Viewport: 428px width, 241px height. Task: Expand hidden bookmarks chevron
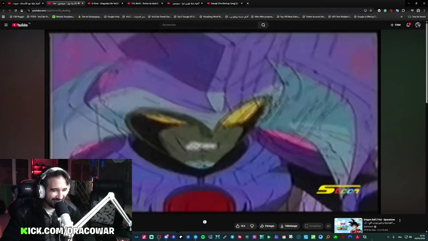click(x=402, y=16)
